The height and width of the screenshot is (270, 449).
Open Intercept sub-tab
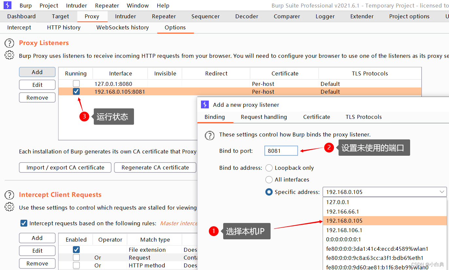point(19,27)
